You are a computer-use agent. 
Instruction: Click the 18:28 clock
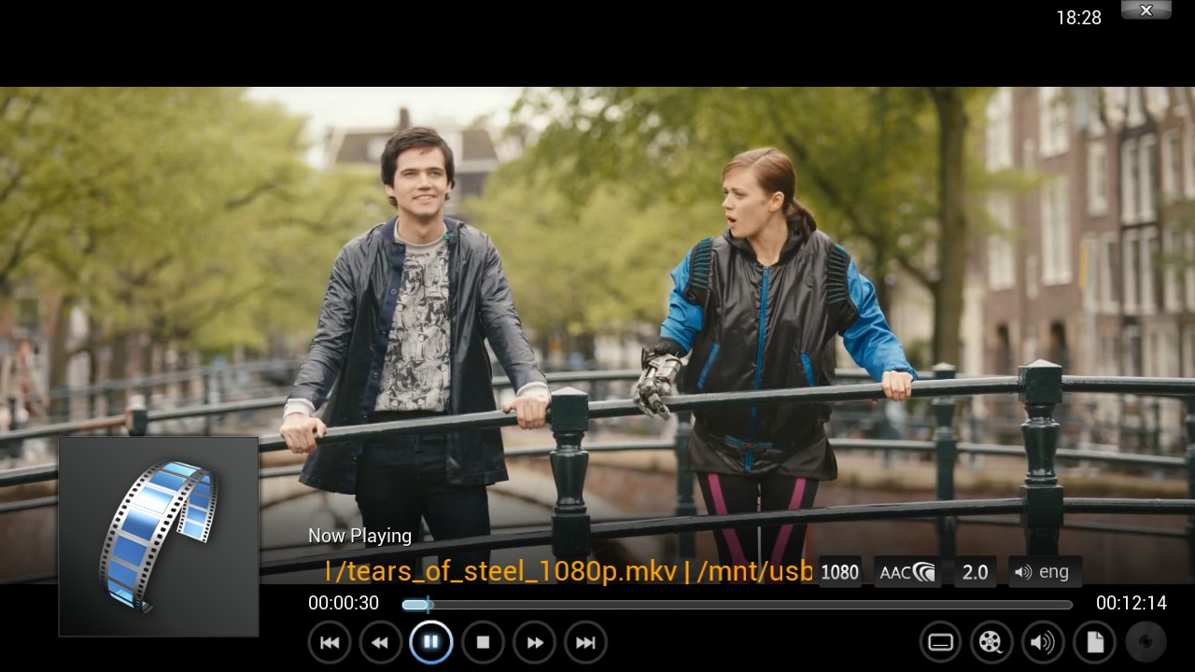point(1078,18)
